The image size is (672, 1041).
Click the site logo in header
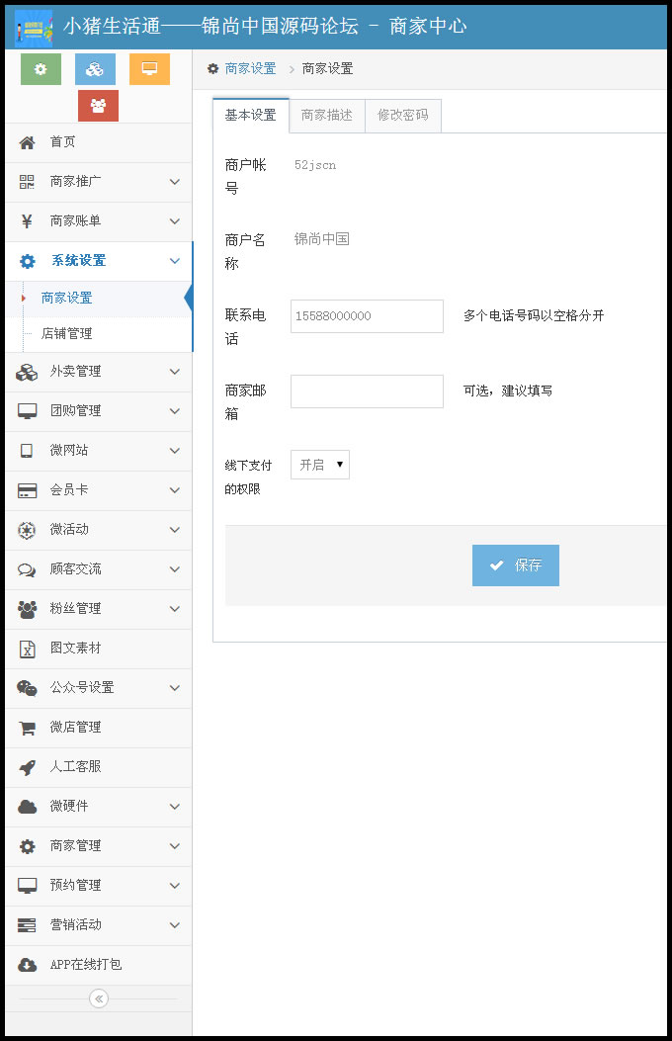coord(34,29)
